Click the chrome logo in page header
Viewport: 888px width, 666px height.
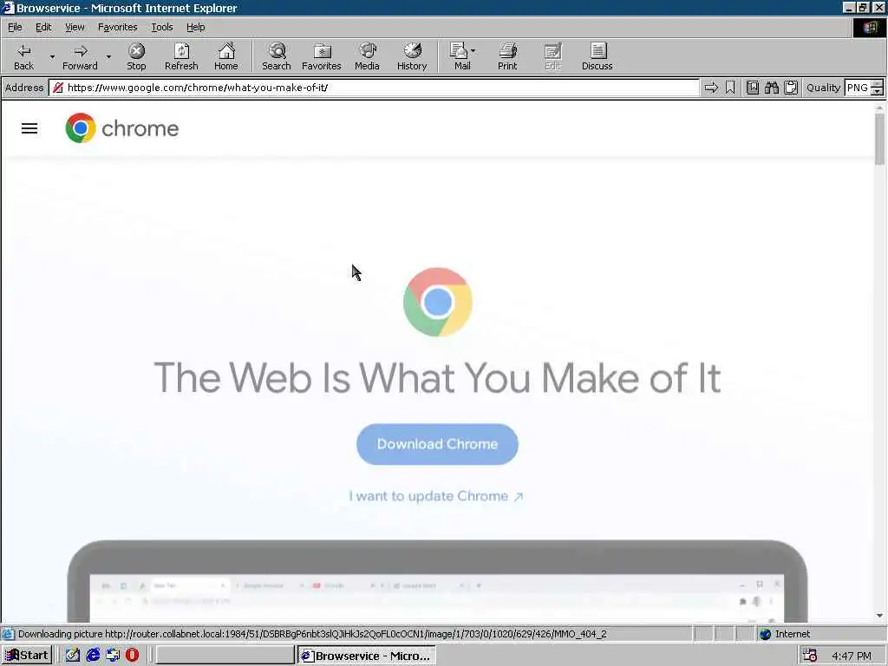point(121,128)
